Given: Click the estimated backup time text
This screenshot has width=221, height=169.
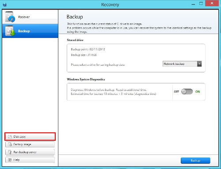Looking at the screenshot, I should [114, 94].
